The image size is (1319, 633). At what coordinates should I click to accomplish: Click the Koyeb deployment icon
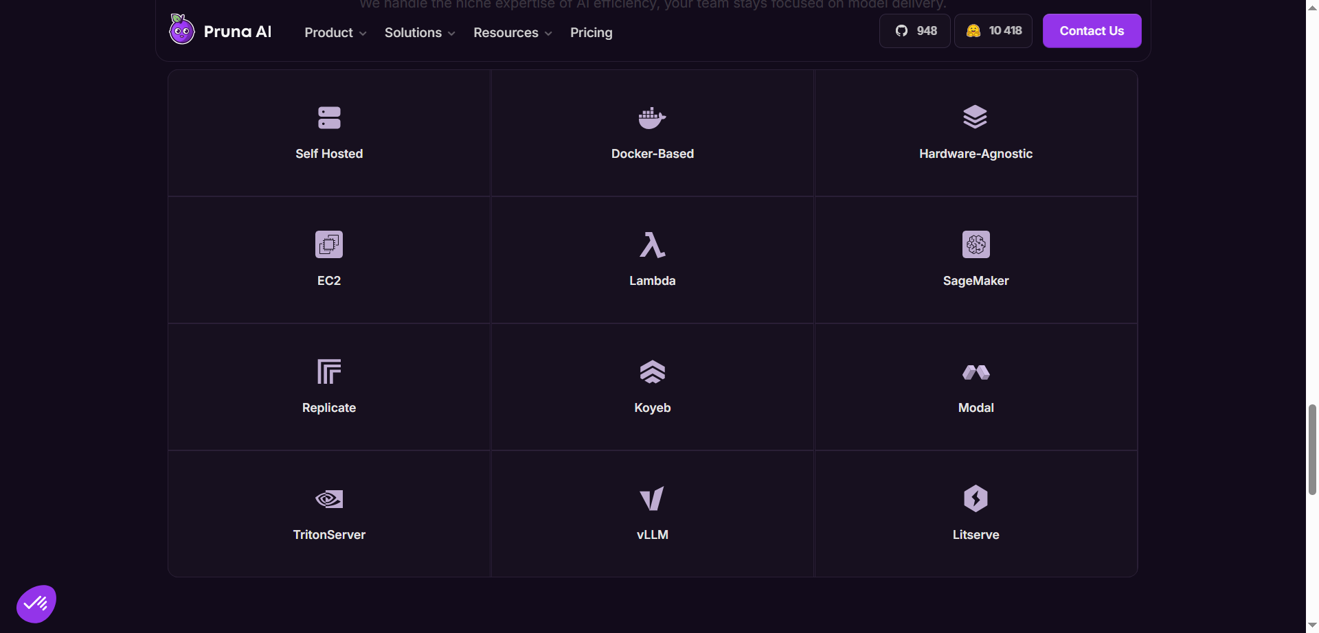pos(652,371)
